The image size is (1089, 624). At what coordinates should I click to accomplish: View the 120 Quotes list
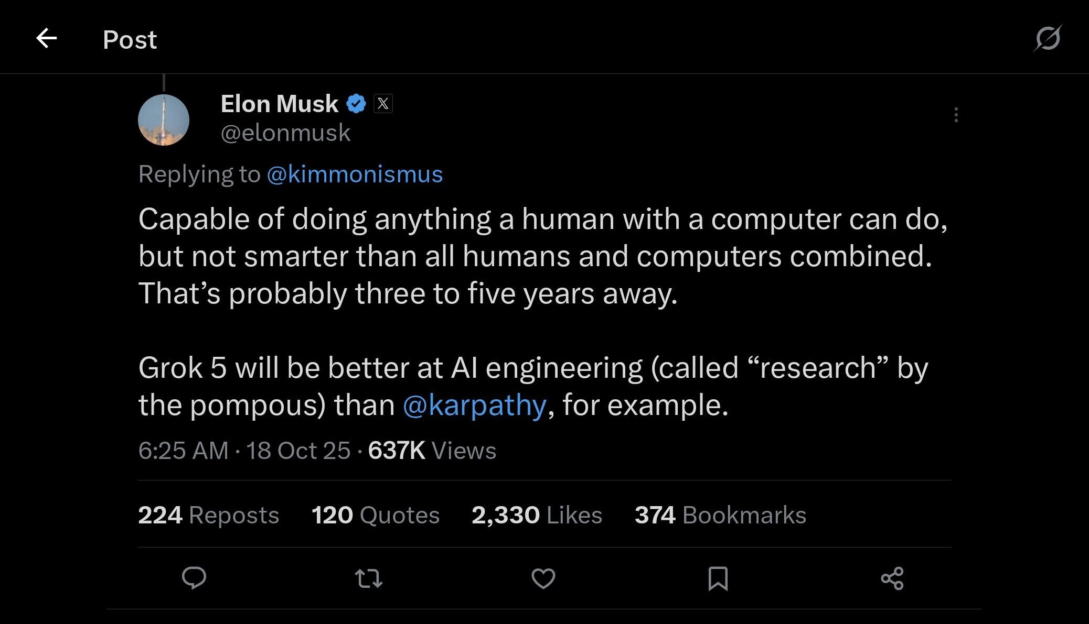pyautogui.click(x=376, y=515)
